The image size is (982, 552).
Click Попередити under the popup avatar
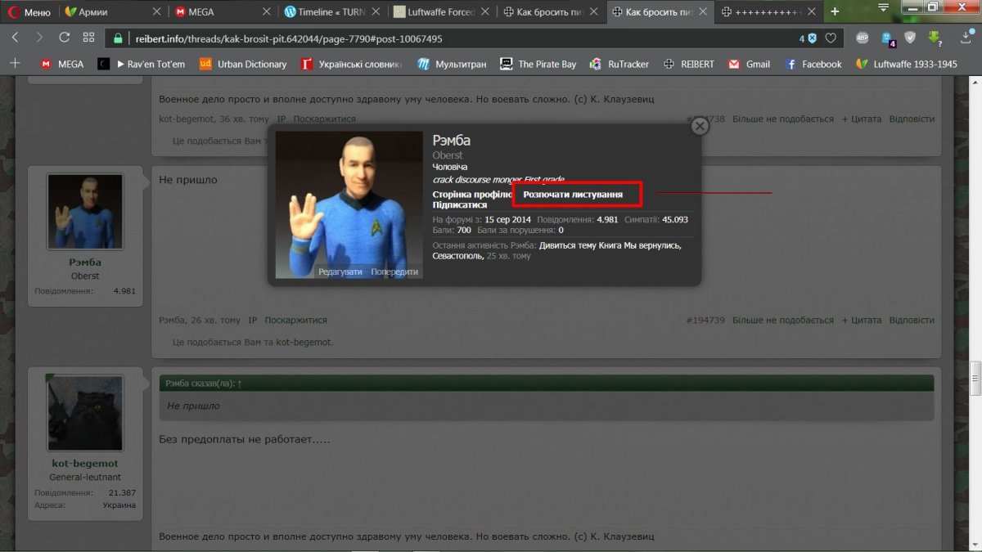[394, 272]
